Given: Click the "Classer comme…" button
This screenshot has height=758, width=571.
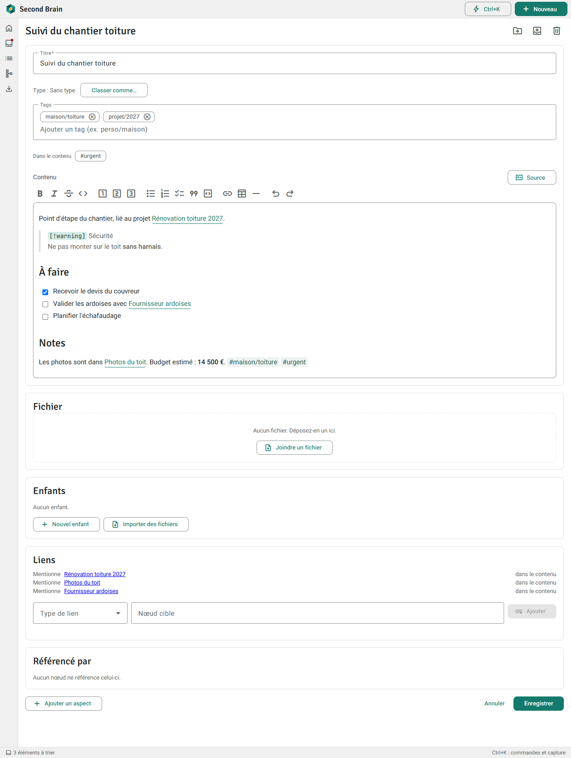Looking at the screenshot, I should point(114,90).
